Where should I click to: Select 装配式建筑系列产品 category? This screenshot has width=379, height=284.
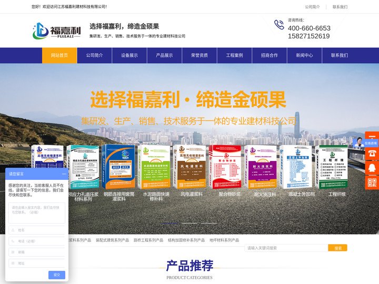[113, 240]
